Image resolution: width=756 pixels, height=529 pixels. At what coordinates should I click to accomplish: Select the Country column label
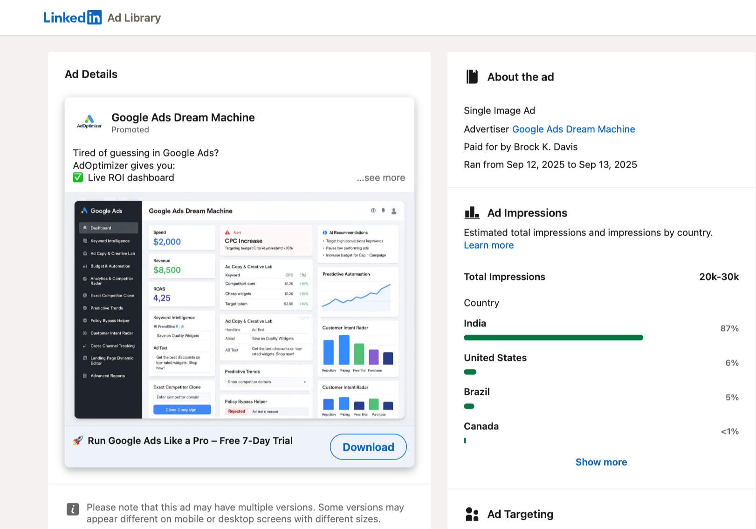coord(481,303)
